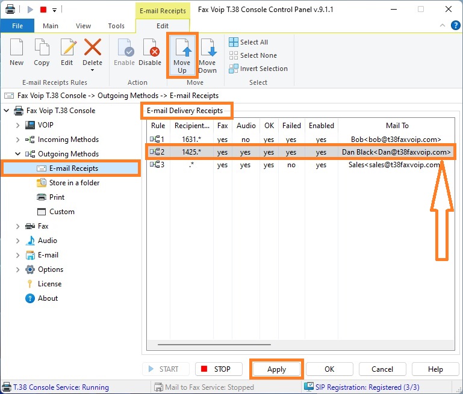
Task: Open the Delete dropdown arrow
Action: [93, 70]
